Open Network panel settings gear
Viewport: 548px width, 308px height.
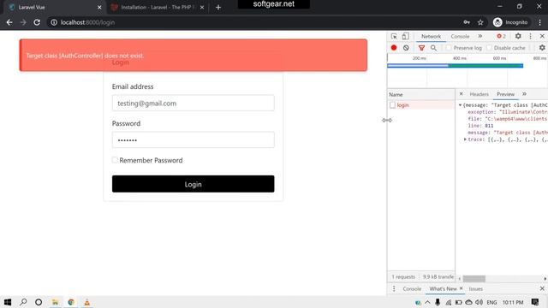pos(542,48)
